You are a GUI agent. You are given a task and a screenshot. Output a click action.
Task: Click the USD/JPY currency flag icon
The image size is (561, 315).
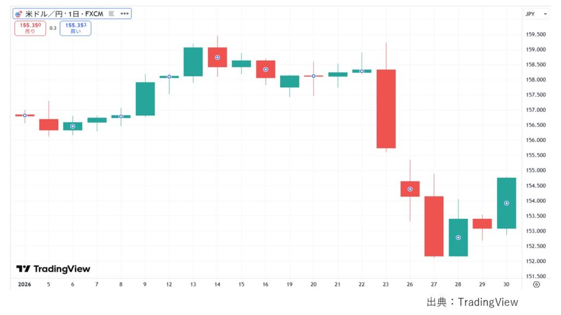click(18, 14)
